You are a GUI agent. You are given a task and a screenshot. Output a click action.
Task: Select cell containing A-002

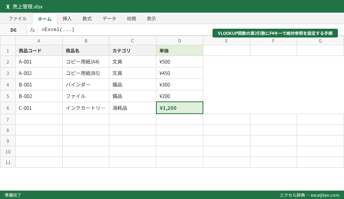(x=39, y=73)
